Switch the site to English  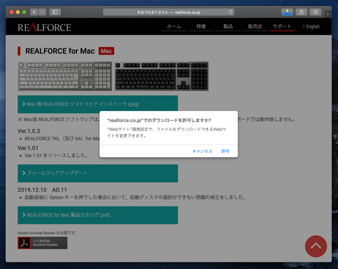[311, 27]
